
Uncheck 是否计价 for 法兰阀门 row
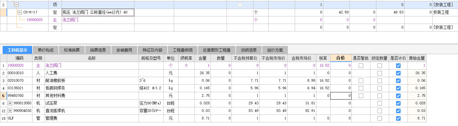398,66
